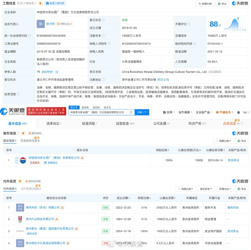251x250 pixels.
Task: Select the 查老板 search tab
Action: tap(85, 108)
